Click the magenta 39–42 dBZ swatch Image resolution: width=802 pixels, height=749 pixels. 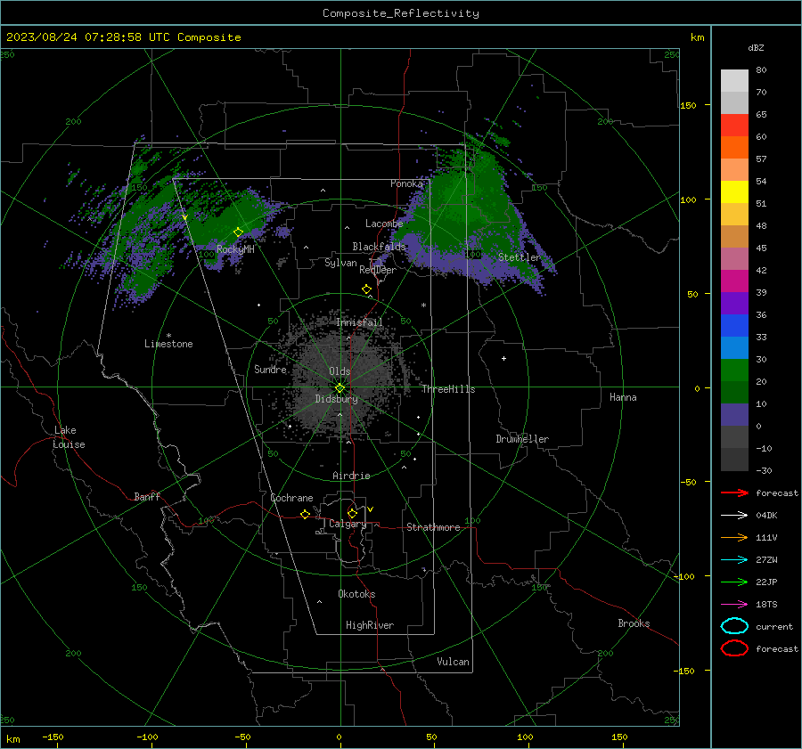[734, 281]
